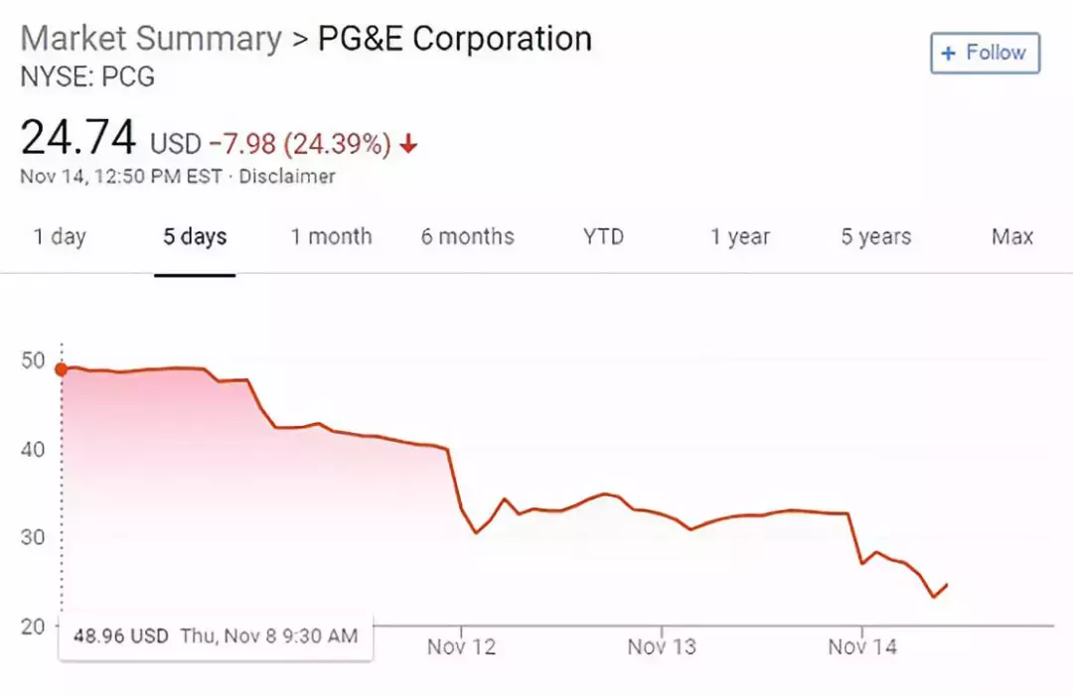Select the Max range tab
This screenshot has width=1073, height=695.
[x=1011, y=237]
